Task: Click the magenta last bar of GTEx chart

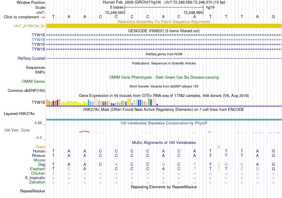Action: (157, 105)
